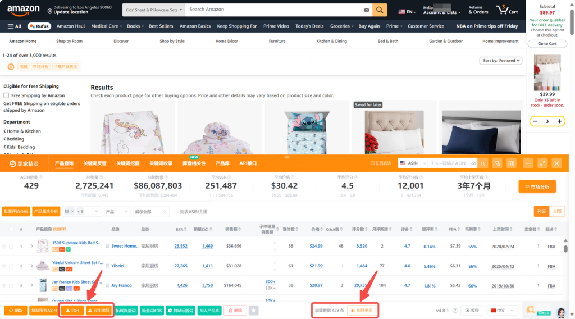Open the 产品库 tab
Screen dimensions: 575x319
point(222,163)
